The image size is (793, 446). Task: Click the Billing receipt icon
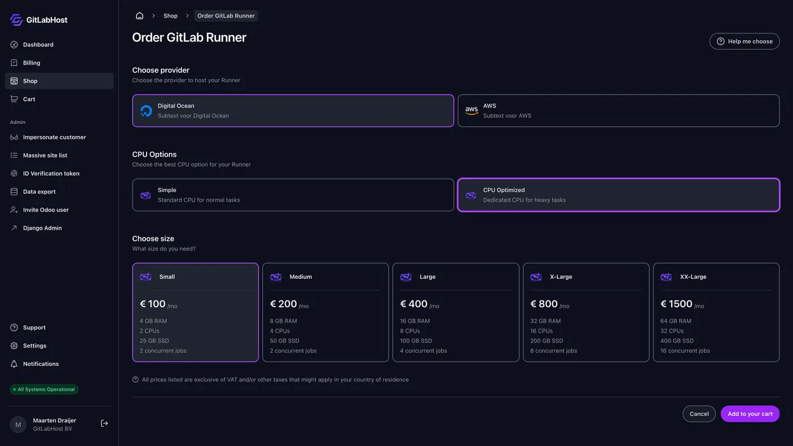pyautogui.click(x=14, y=63)
